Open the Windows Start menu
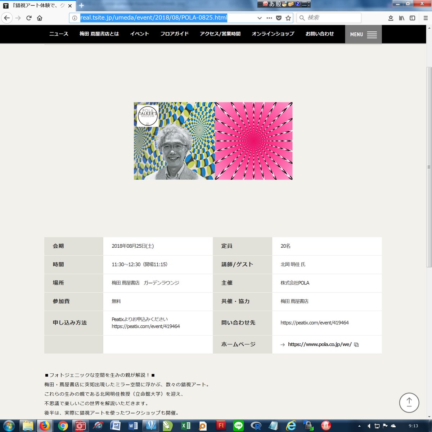Viewport: 432px width, 432px height. 9,426
